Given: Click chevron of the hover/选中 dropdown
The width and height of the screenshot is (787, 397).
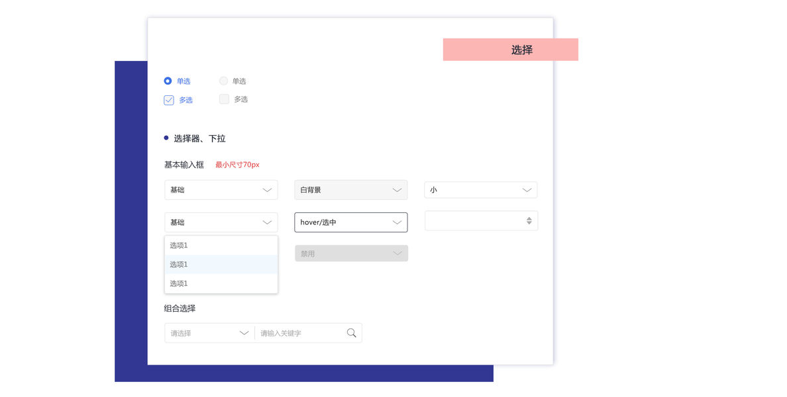Looking at the screenshot, I should (397, 222).
